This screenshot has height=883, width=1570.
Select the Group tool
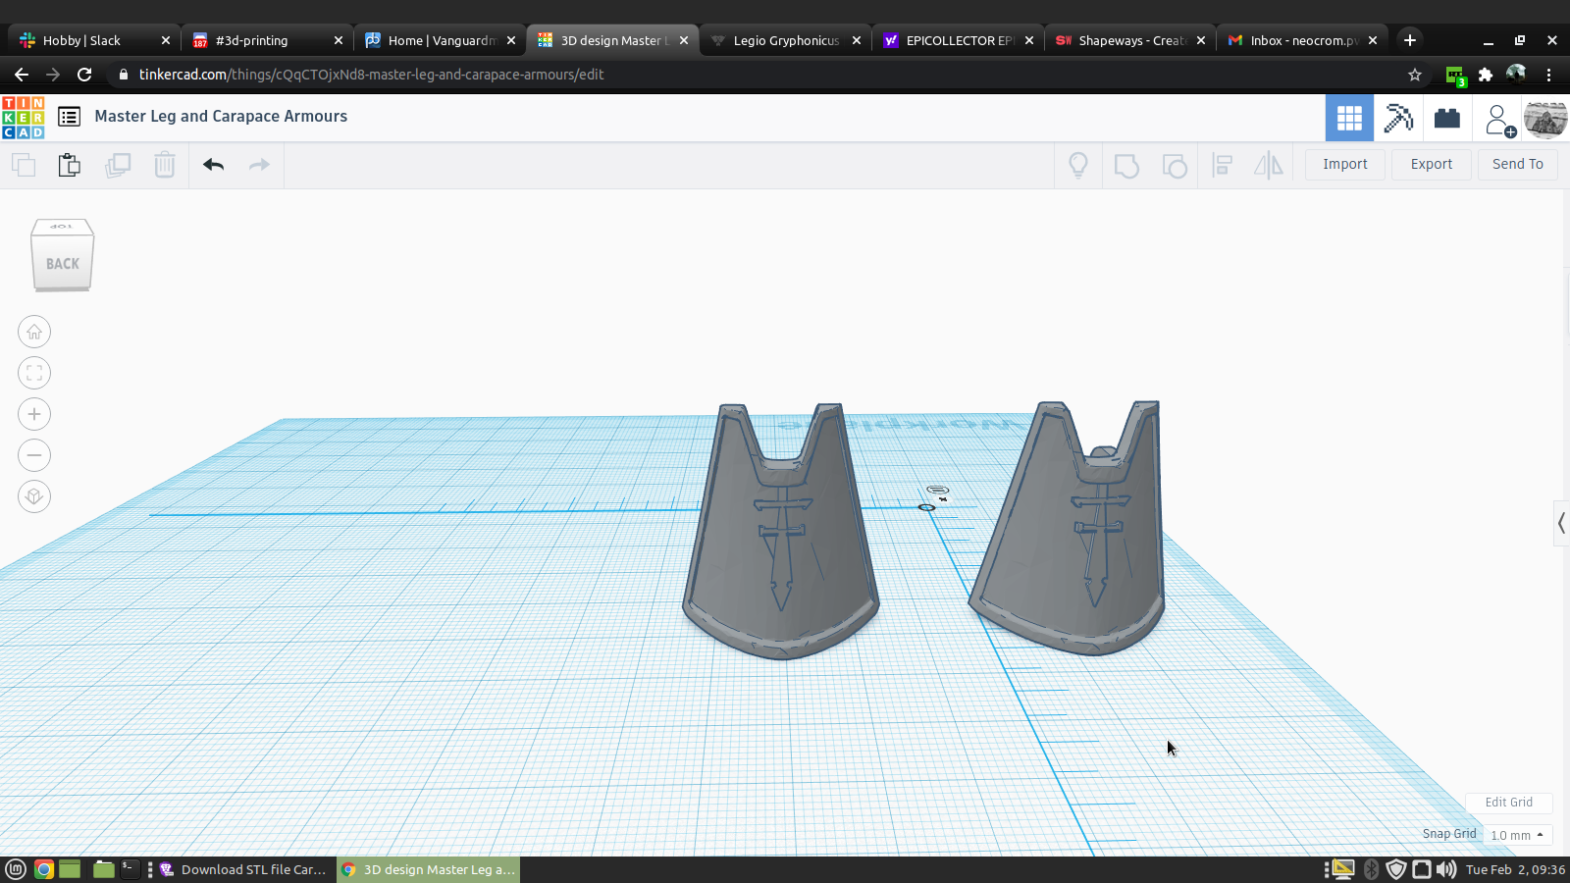point(1126,165)
